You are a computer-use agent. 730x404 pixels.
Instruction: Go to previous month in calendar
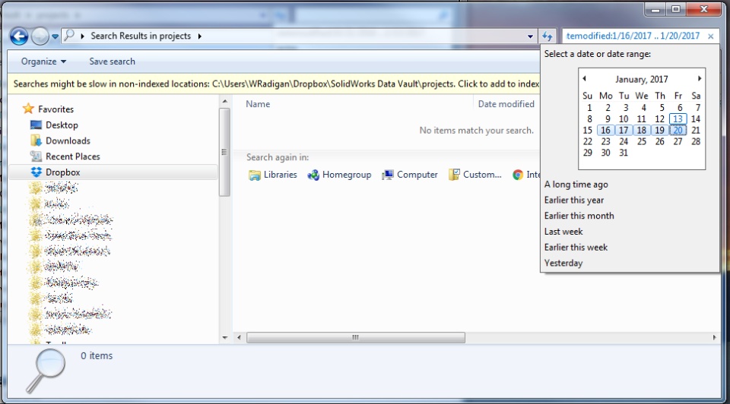(x=584, y=78)
